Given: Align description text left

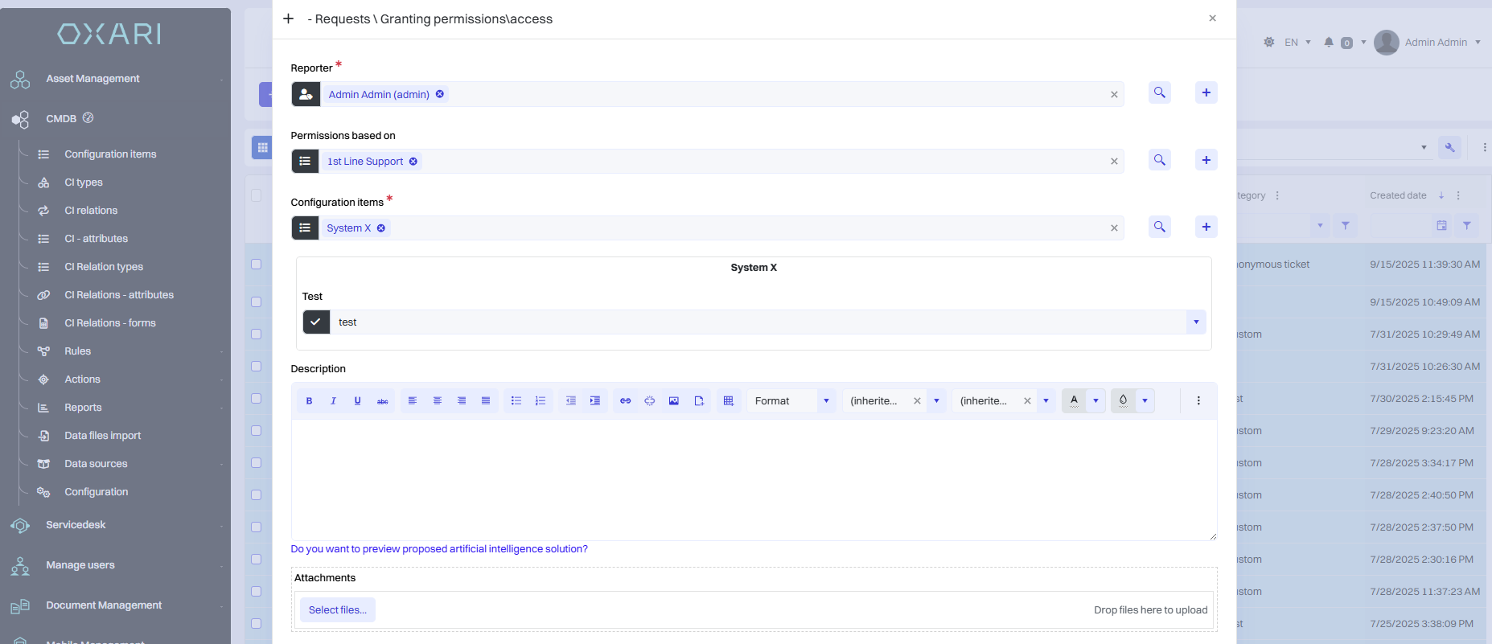Looking at the screenshot, I should [x=413, y=401].
